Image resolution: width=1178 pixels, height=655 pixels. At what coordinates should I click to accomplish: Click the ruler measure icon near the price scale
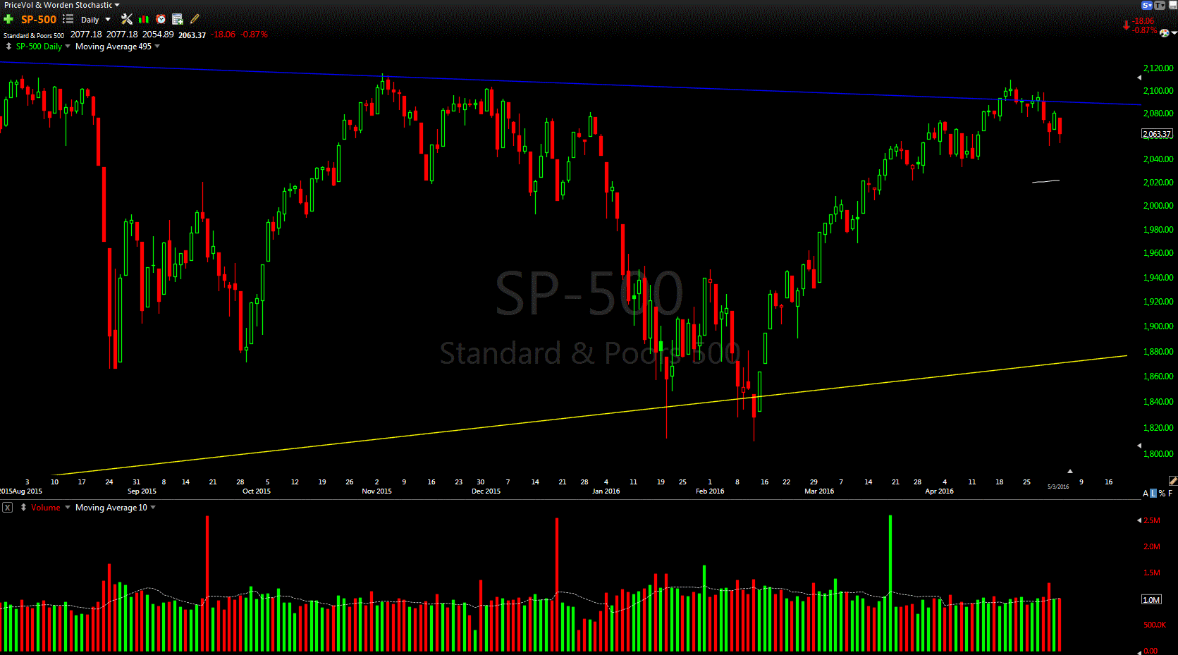tap(1172, 480)
